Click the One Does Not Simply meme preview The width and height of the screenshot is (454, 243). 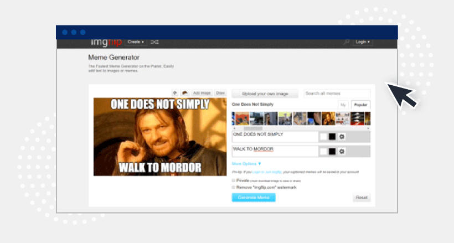(x=160, y=137)
